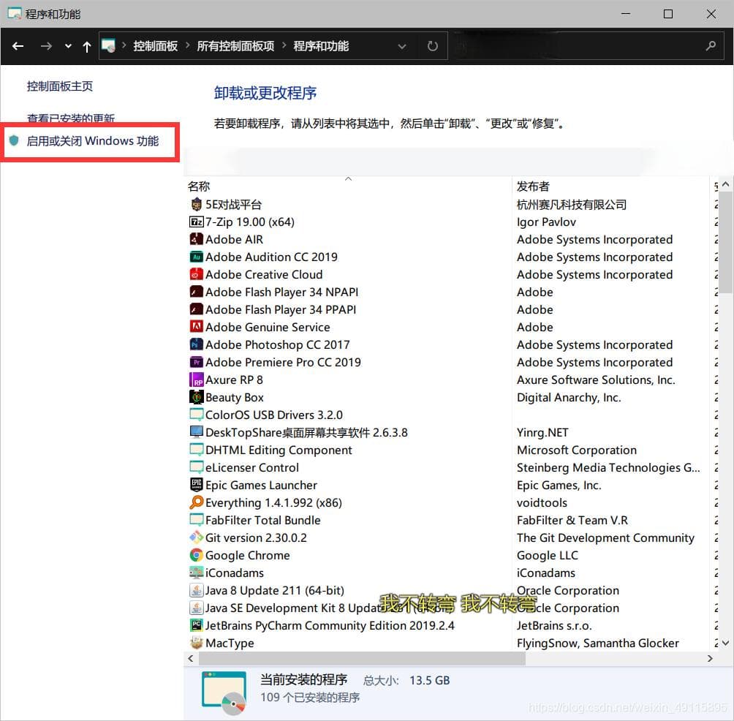Click publisher The Git Development Community cell

tap(605, 537)
